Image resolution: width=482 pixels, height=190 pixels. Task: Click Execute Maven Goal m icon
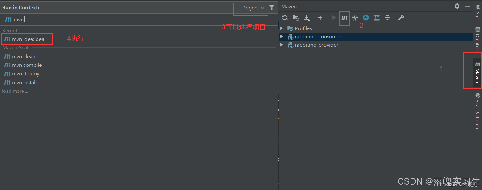pos(344,18)
